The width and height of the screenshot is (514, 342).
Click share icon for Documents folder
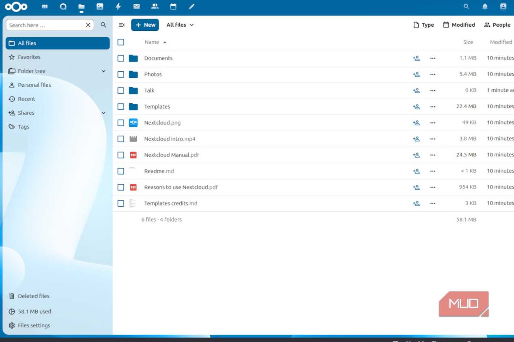coord(416,58)
